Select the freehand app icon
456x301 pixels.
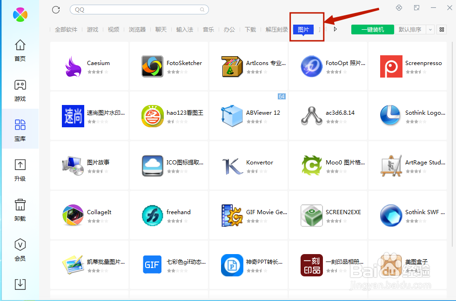tap(153, 216)
